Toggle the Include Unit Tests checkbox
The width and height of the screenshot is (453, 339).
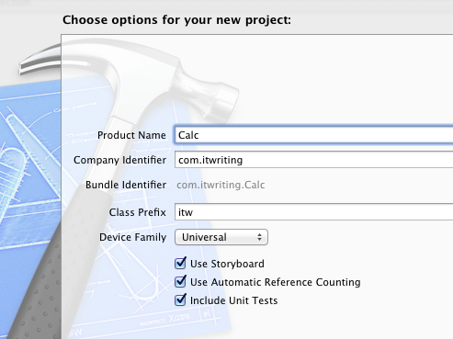180,300
